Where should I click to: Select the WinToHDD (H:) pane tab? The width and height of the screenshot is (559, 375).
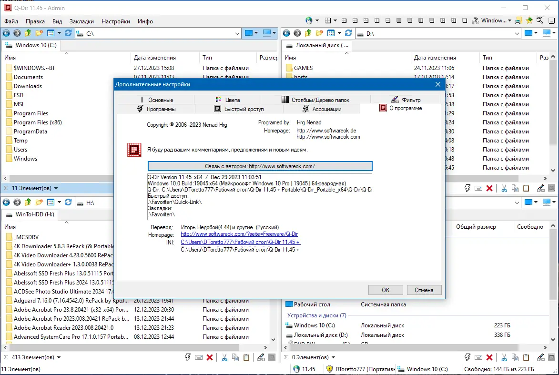tap(31, 214)
